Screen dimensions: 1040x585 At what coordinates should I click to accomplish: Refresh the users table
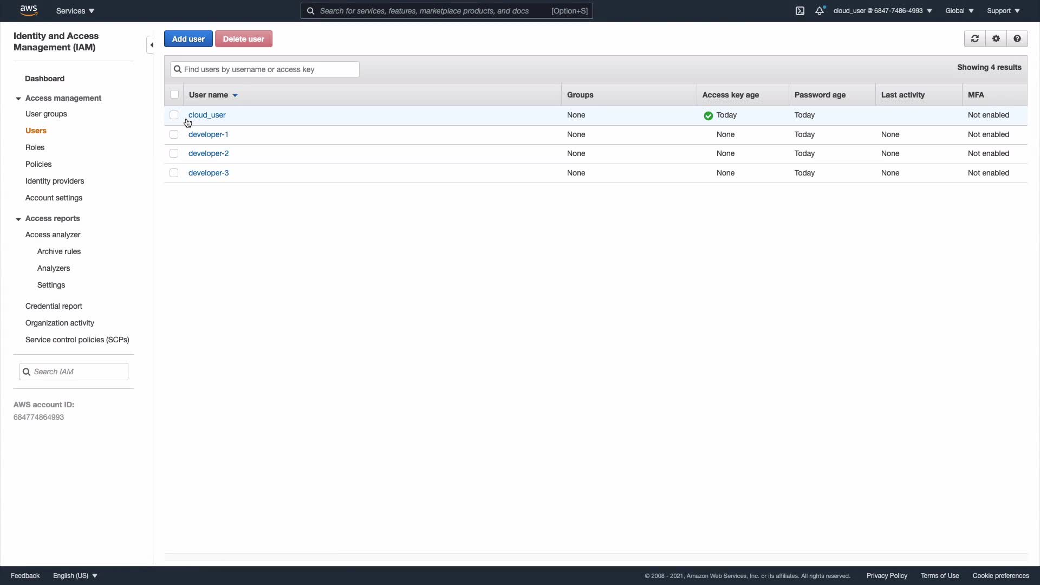(974, 39)
